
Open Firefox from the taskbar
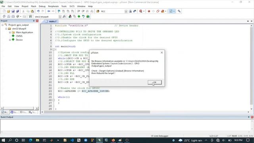113,140
